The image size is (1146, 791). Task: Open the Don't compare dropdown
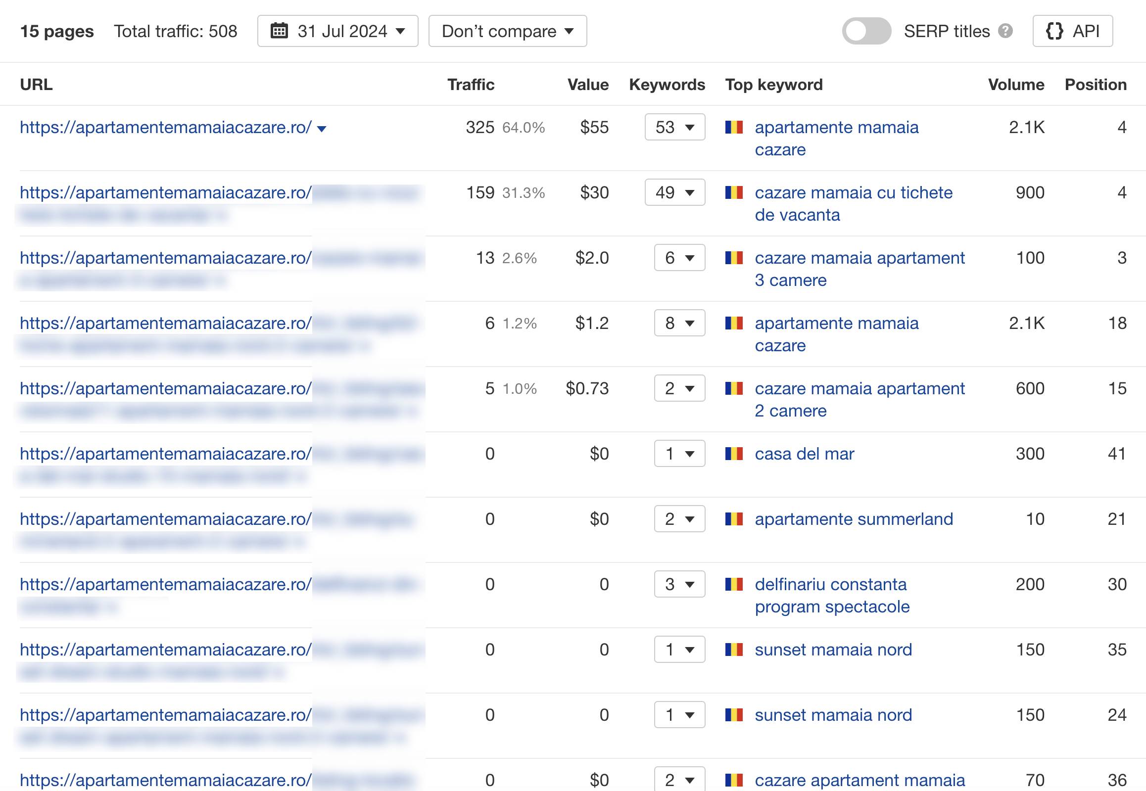507,31
